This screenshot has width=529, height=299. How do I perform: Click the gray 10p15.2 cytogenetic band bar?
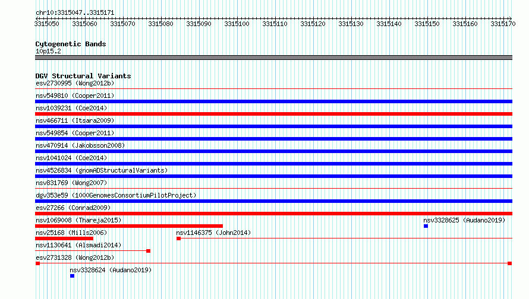point(273,58)
